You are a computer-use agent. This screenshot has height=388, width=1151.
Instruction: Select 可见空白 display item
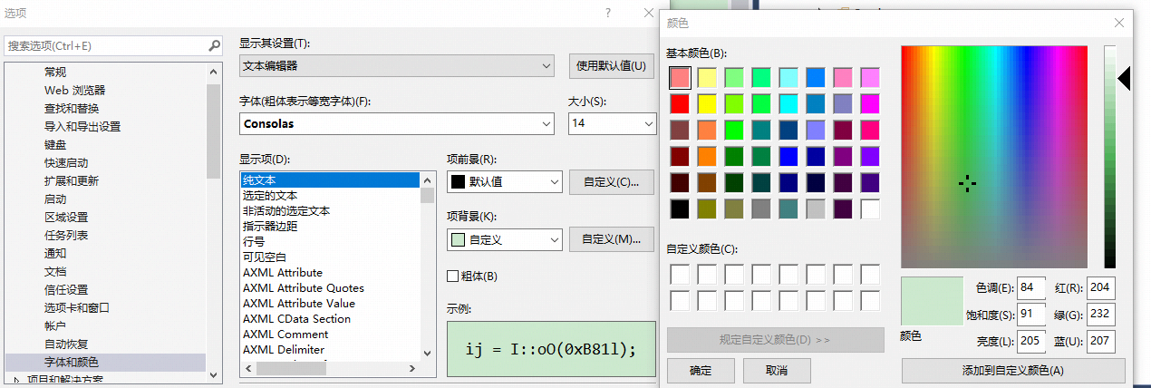(x=330, y=257)
